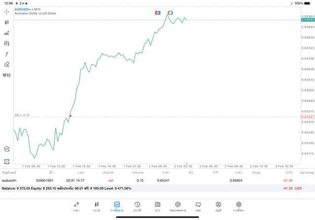This screenshot has width=315, height=220.
Task: Open the AUDUSDm symbol title dropdown
Action: [24, 9]
